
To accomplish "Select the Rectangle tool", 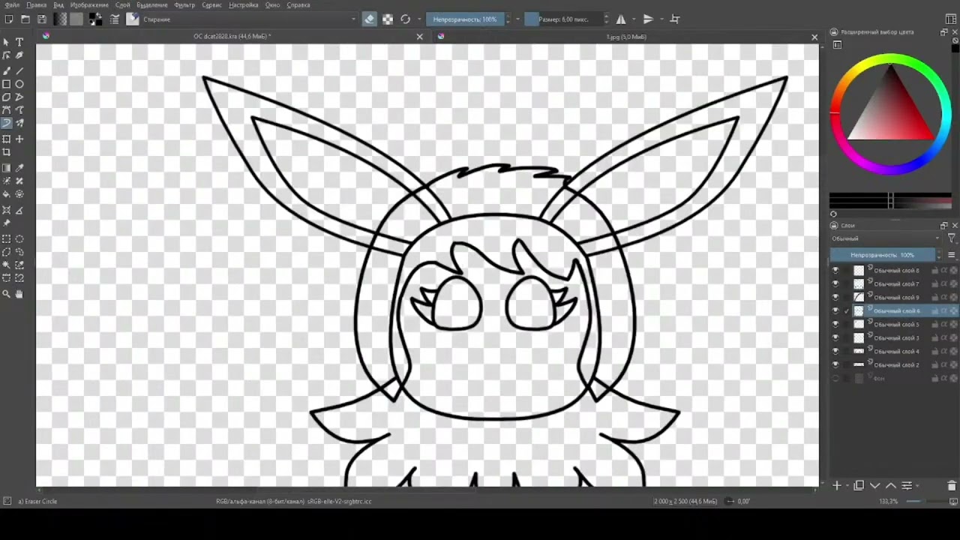I will click(x=7, y=84).
